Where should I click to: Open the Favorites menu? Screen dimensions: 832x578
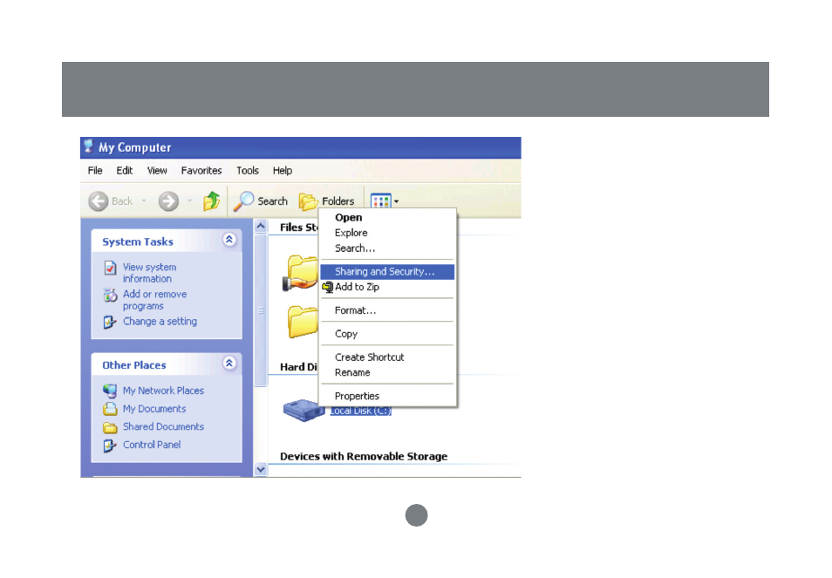click(201, 171)
